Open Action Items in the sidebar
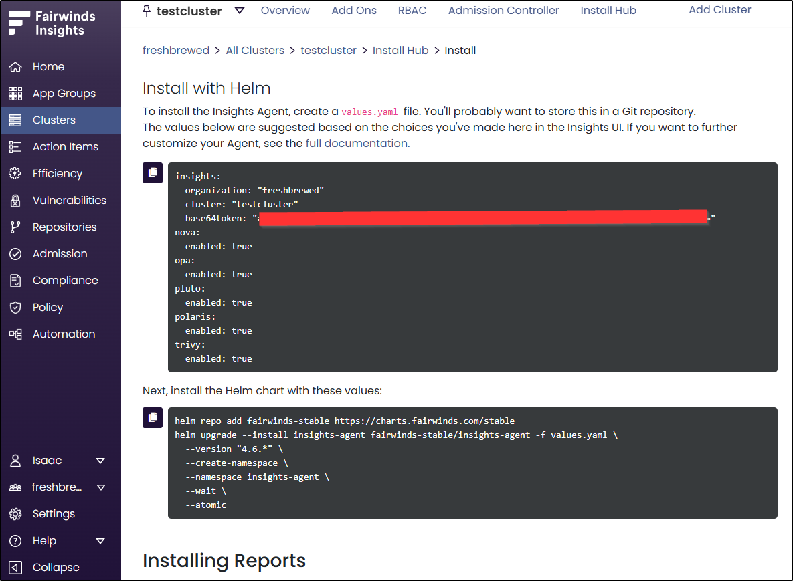 tap(66, 147)
